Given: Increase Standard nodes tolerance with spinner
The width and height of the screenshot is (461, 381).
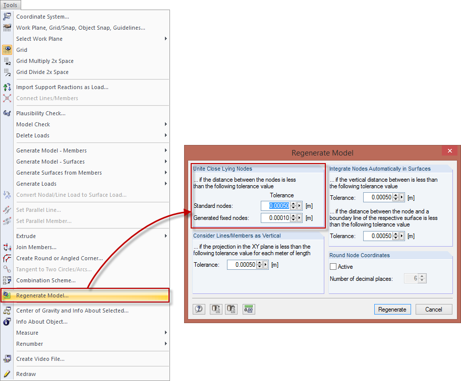Looking at the screenshot, I should coord(293,204).
